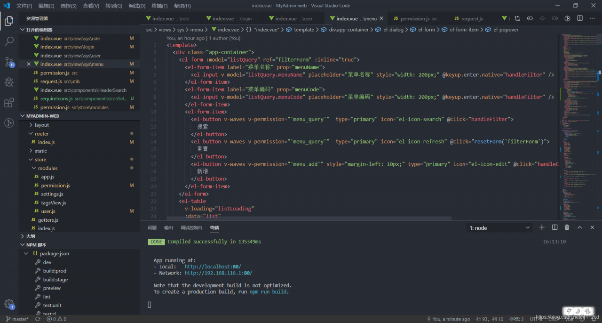602x323 pixels.
Task: Open the Selection (选择) menu
Action: pyautogui.click(x=69, y=6)
